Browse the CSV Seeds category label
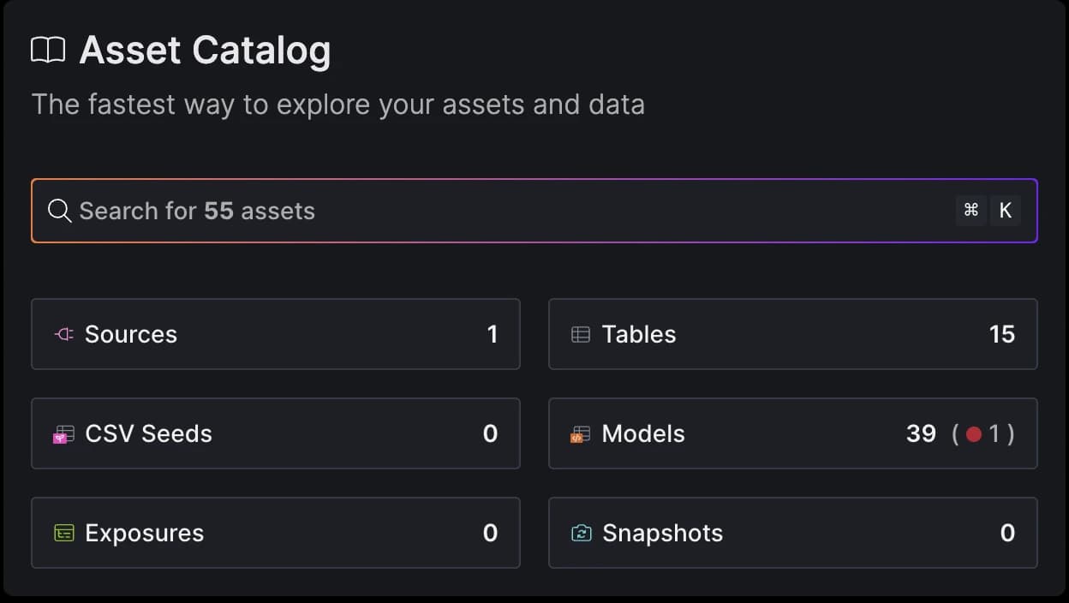Viewport: 1069px width, 603px height. pos(148,434)
